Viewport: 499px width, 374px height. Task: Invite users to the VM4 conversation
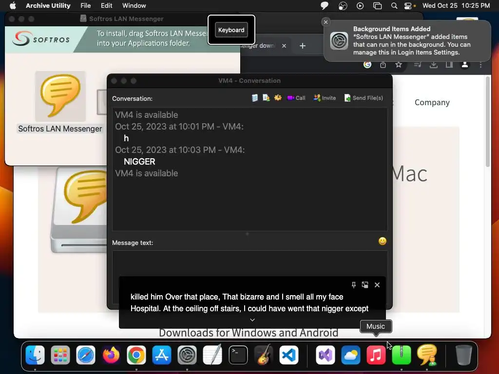click(x=325, y=98)
